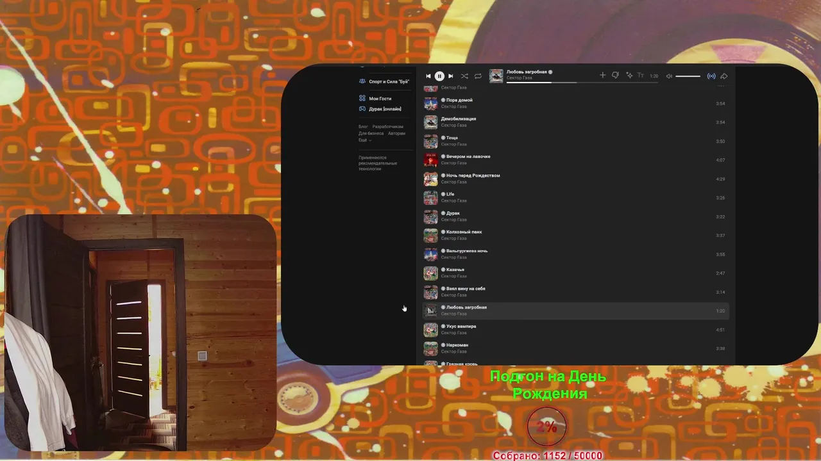Share the current track
This screenshot has width=821, height=461.
point(724,76)
